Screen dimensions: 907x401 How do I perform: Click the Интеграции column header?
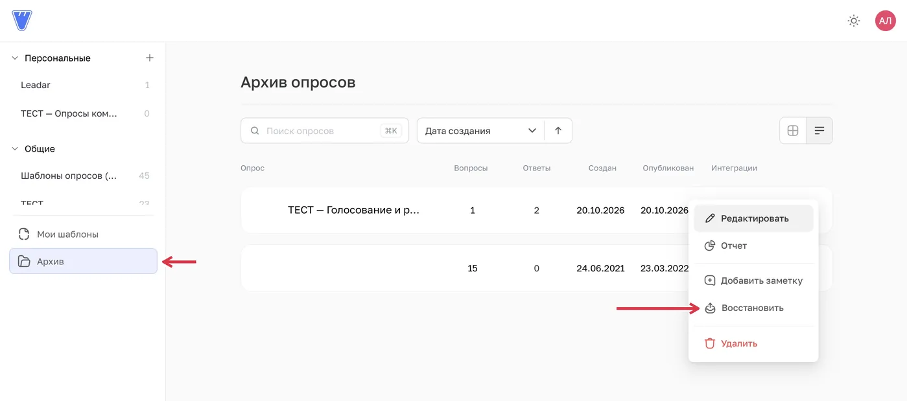point(734,168)
